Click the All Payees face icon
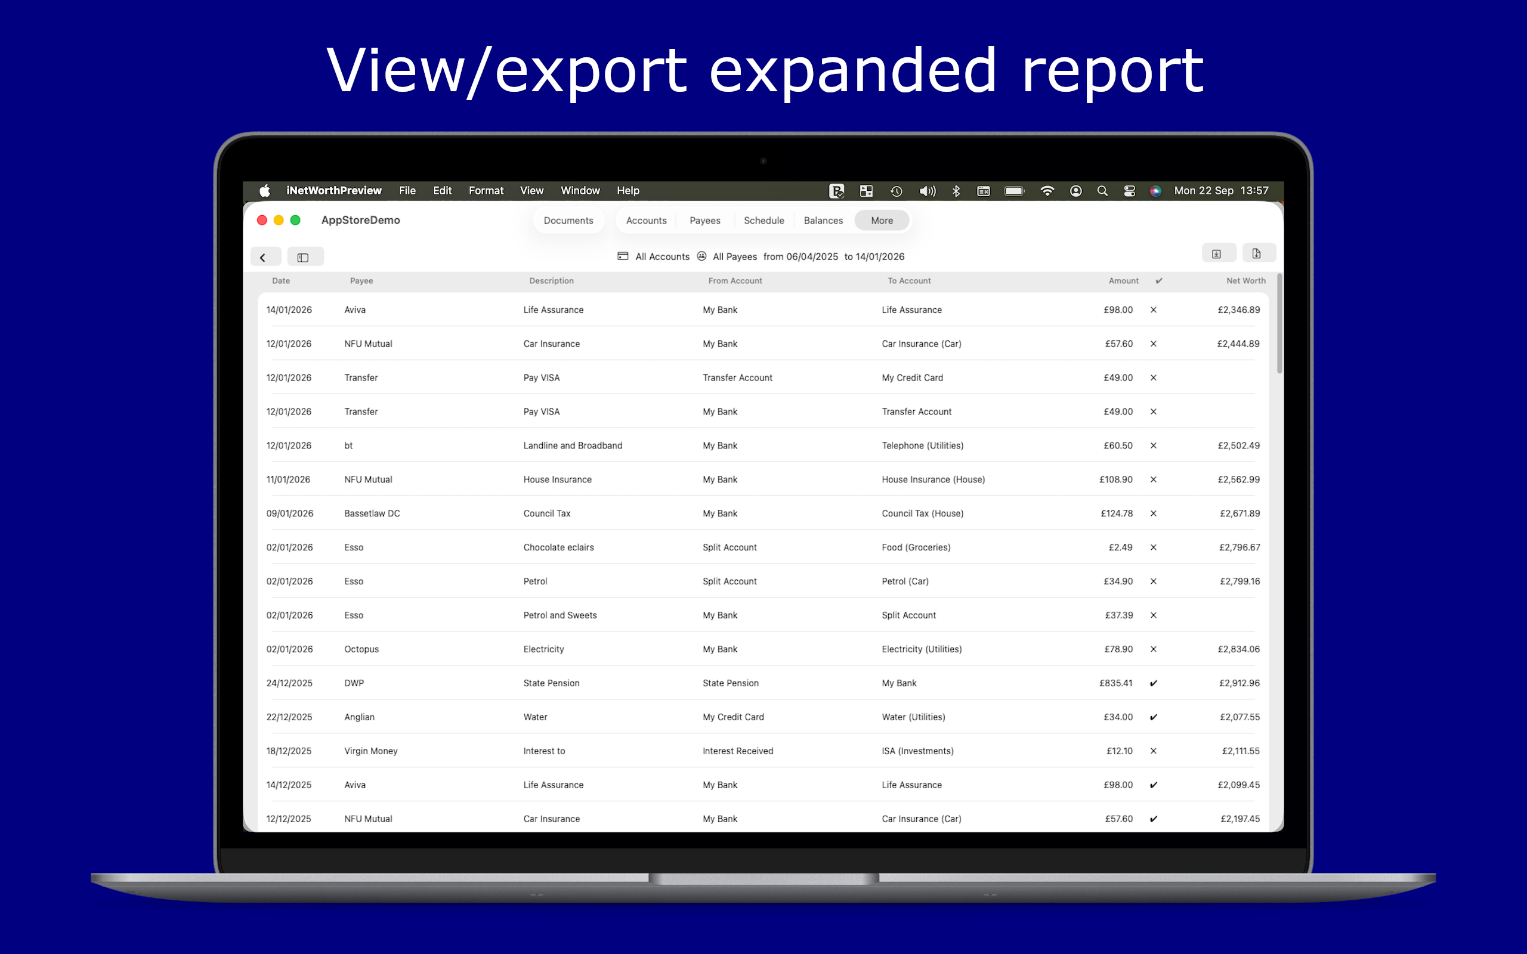 click(x=701, y=256)
